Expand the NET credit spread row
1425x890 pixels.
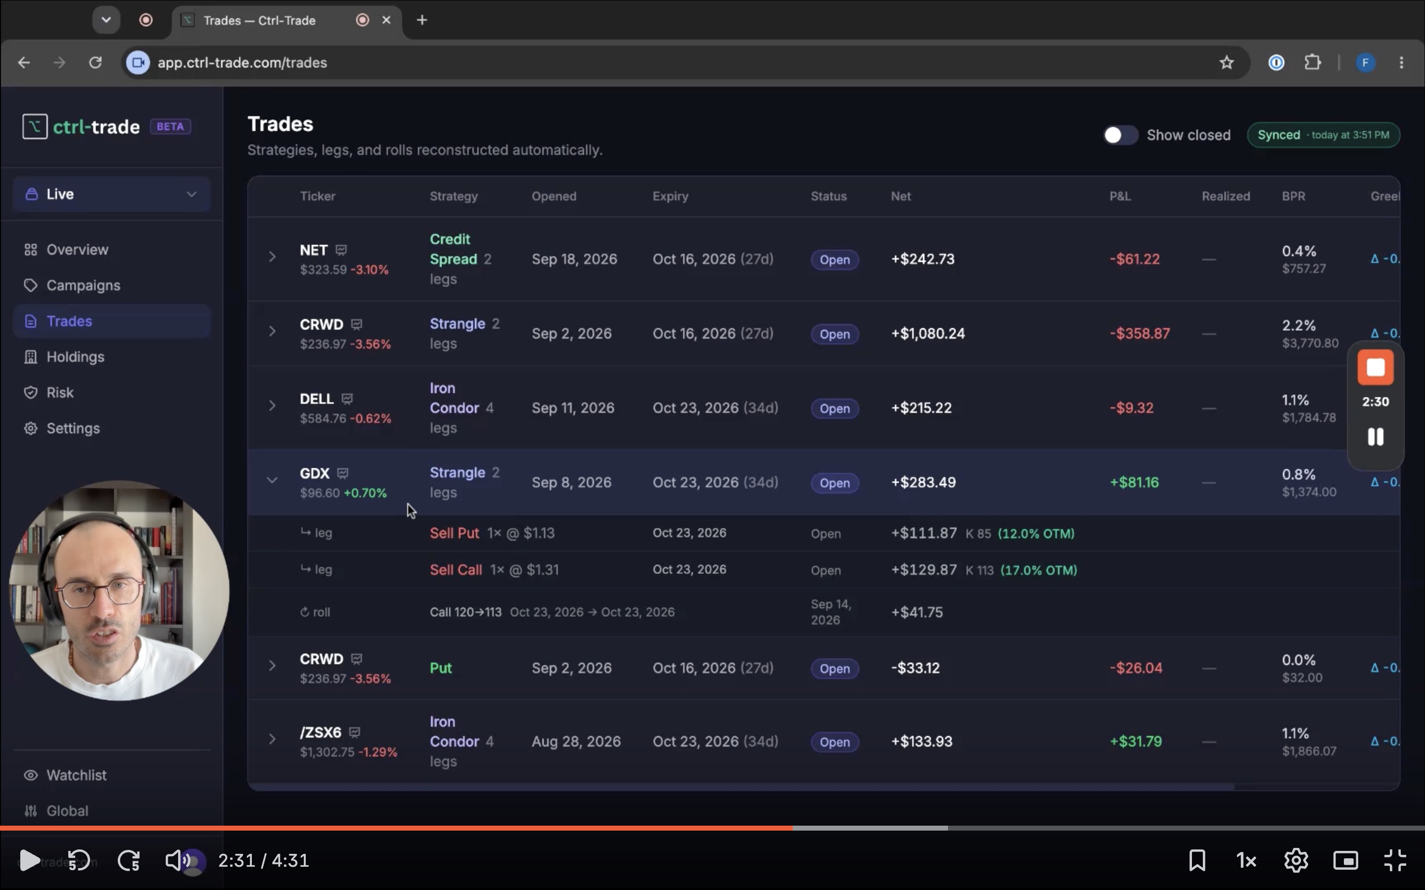pyautogui.click(x=272, y=256)
